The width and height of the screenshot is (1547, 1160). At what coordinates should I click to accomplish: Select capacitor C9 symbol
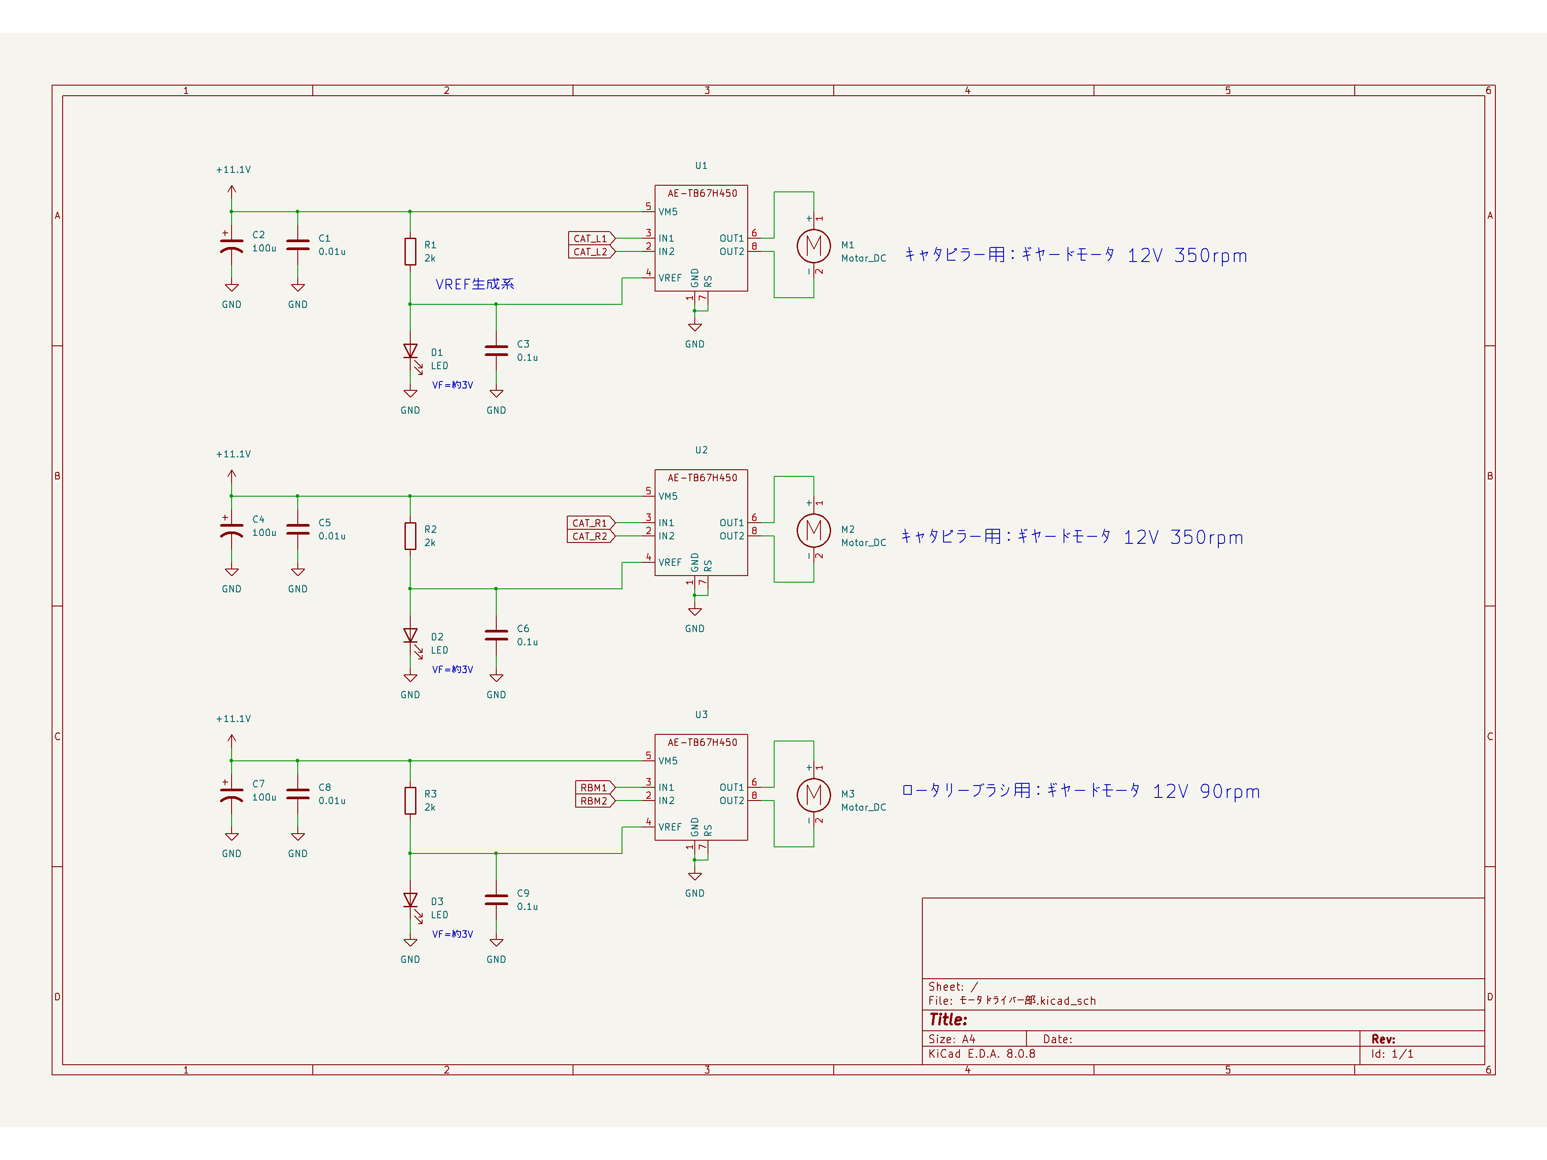coord(496,899)
